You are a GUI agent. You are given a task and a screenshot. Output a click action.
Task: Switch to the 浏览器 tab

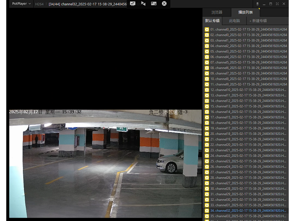coord(217,13)
